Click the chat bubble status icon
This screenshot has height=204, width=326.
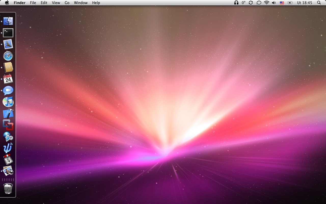(259, 3)
